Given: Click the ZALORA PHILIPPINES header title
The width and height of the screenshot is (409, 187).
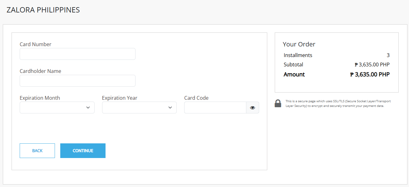Looking at the screenshot, I should coord(43,10).
